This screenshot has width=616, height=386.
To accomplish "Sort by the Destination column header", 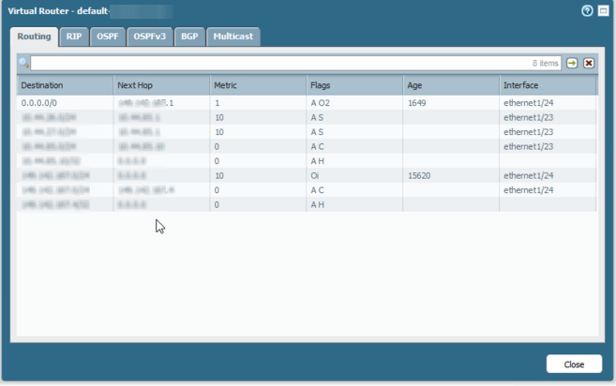I will coord(65,85).
